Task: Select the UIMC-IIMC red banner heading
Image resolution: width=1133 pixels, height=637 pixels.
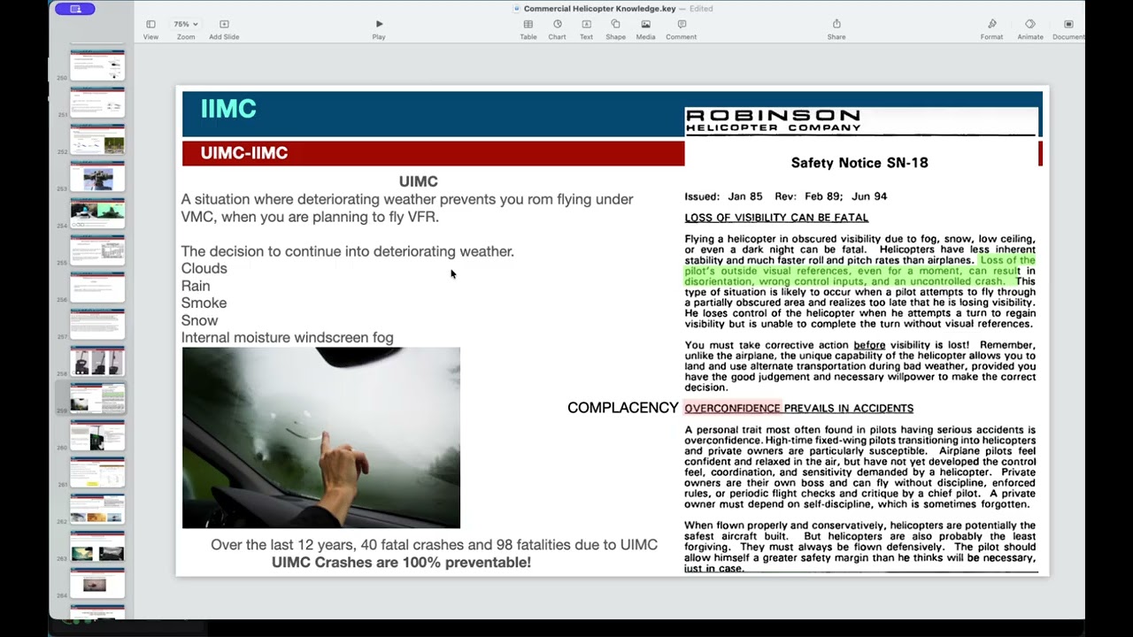Action: coord(244,153)
